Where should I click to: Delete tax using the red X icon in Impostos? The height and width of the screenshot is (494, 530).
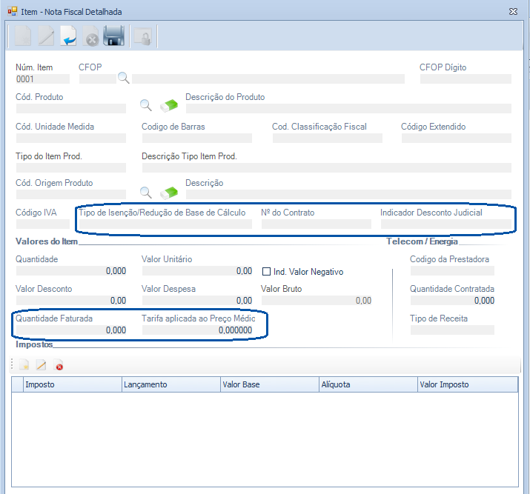[59, 365]
